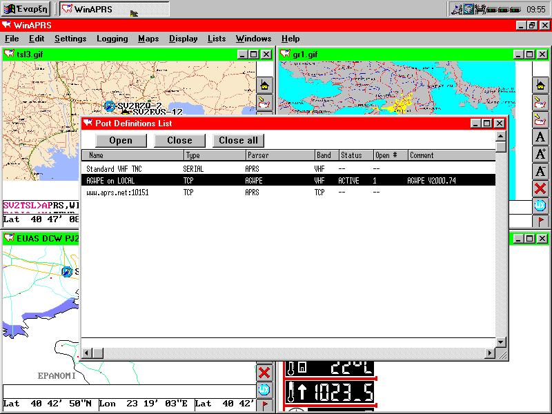This screenshot has height=414, width=552.
Task: Click the SERIAL type cell
Action: (x=193, y=169)
